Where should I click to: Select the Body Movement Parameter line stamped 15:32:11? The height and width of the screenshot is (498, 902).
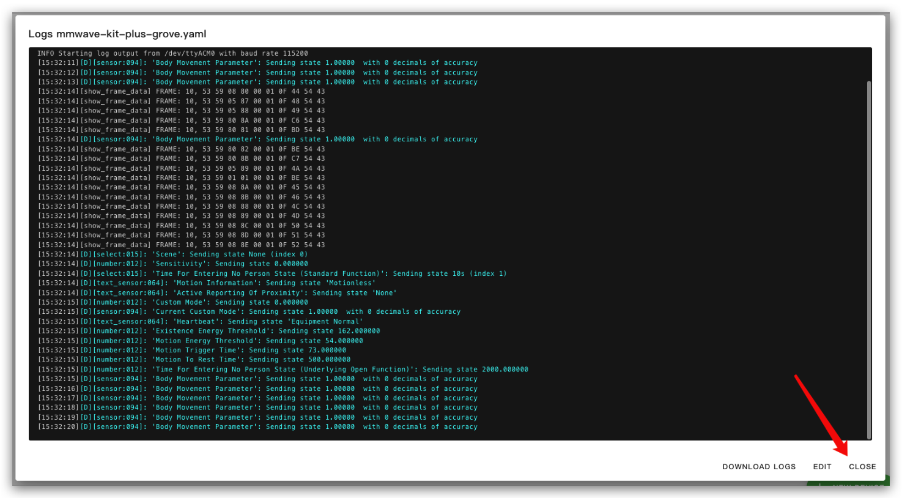coord(257,63)
